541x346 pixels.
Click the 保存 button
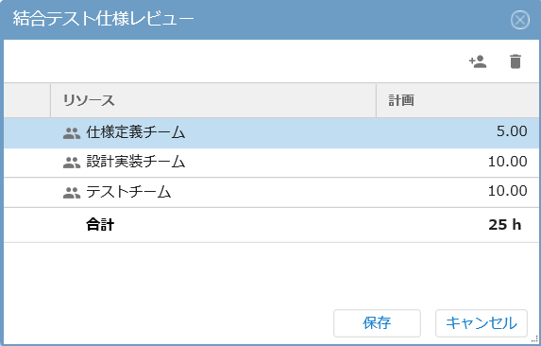pos(377,323)
